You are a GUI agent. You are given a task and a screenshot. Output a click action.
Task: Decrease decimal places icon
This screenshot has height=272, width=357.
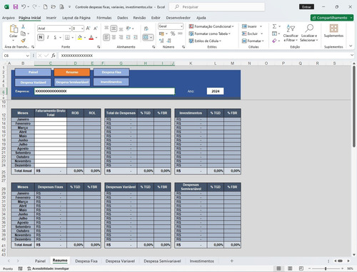169,41
